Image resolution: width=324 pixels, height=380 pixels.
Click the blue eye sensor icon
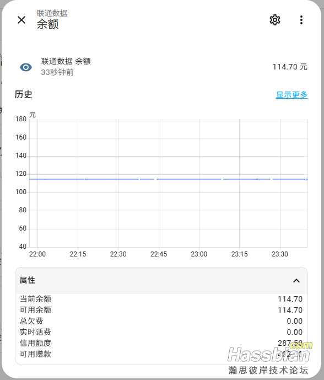tap(26, 67)
